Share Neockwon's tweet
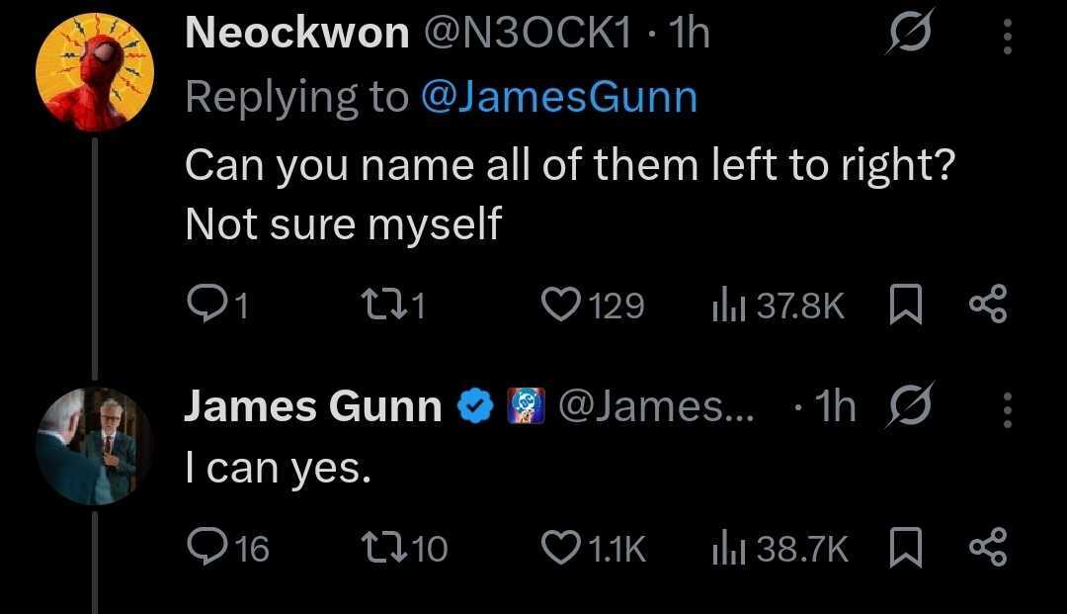The height and width of the screenshot is (614, 1067). (989, 307)
